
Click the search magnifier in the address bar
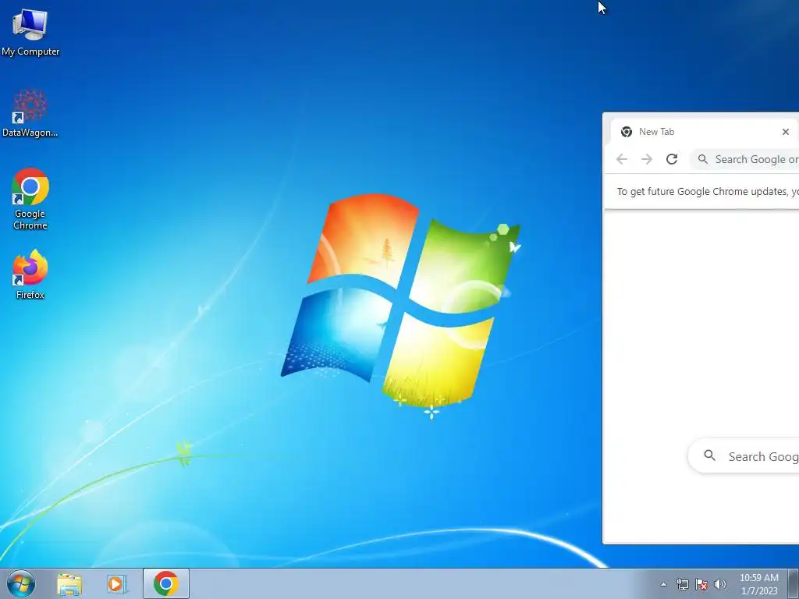tap(703, 159)
